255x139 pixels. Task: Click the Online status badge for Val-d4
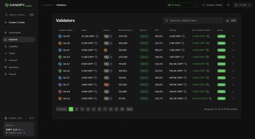coord(221,91)
